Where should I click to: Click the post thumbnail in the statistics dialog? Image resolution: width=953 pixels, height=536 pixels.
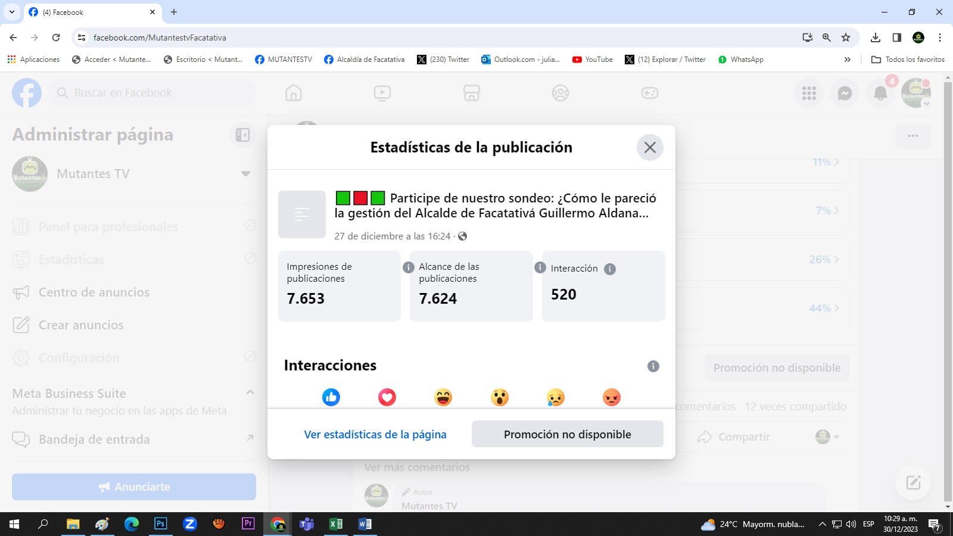302,214
